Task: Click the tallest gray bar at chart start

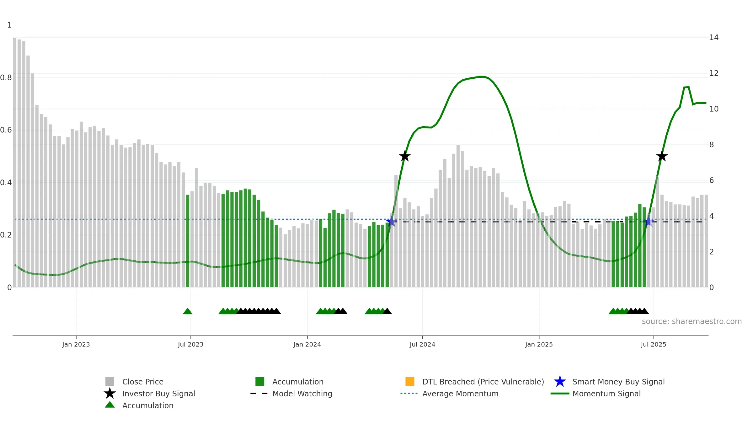Action: (x=15, y=162)
